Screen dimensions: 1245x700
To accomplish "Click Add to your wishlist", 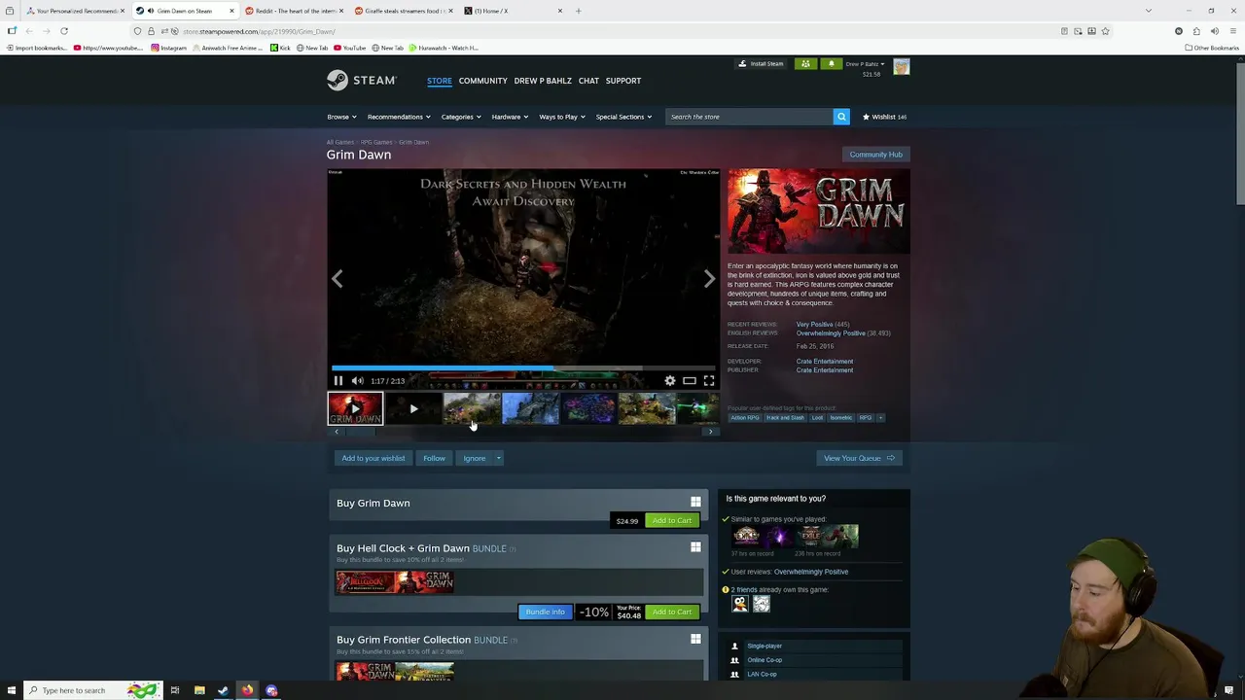I will coord(373,458).
